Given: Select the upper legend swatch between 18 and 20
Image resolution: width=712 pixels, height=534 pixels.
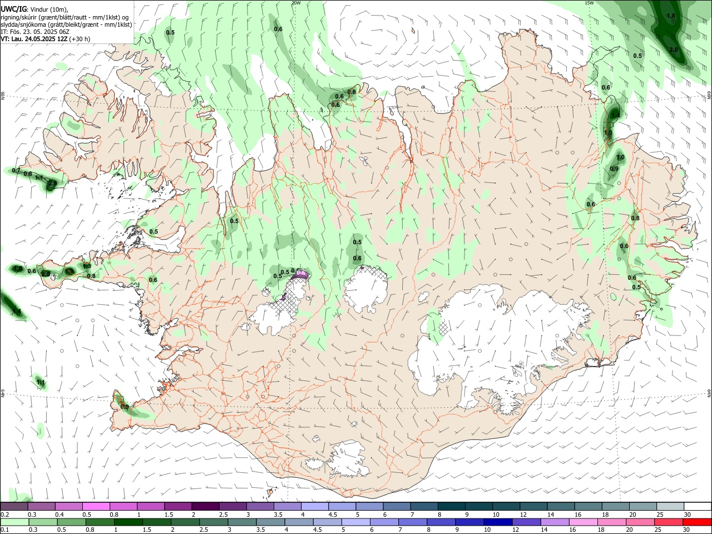Looking at the screenshot, I should click(x=616, y=507).
